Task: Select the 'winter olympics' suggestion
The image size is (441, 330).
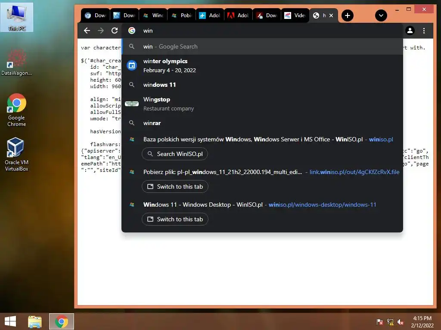Action: pos(262,66)
